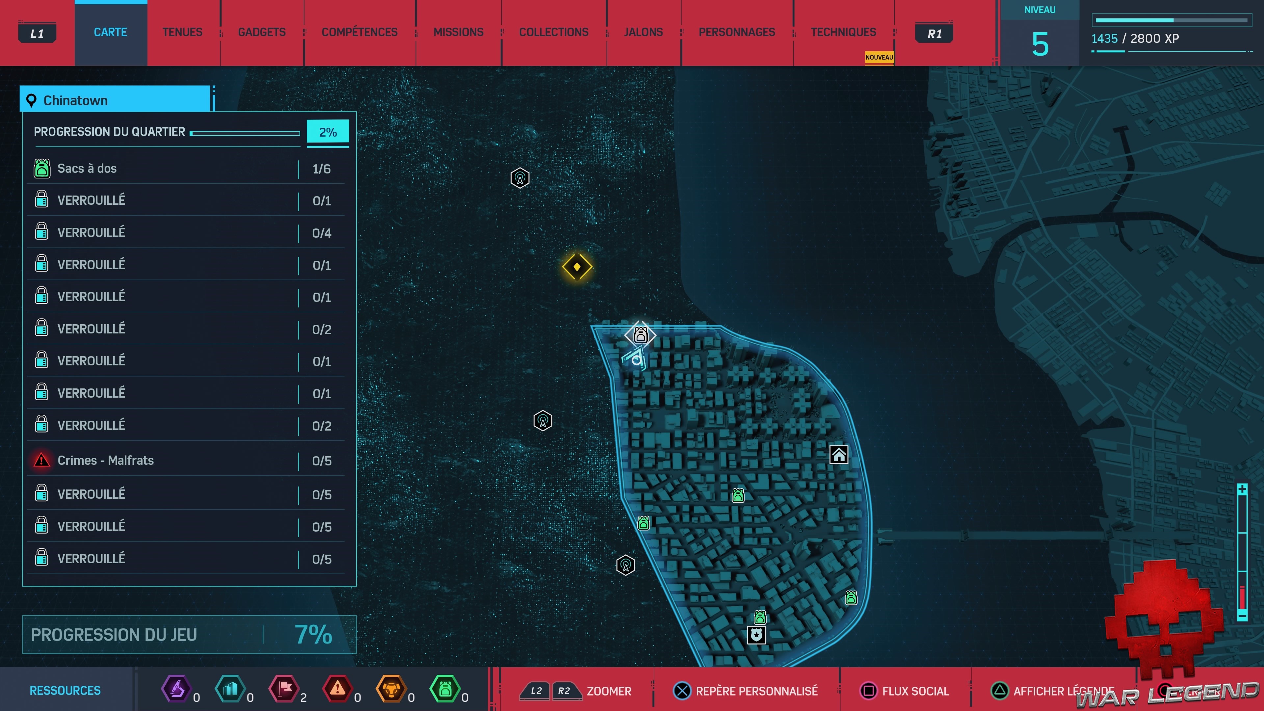Open the COMPÉTENCES tab

[359, 32]
